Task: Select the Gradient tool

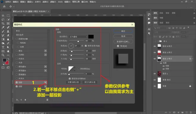Action: (3, 39)
